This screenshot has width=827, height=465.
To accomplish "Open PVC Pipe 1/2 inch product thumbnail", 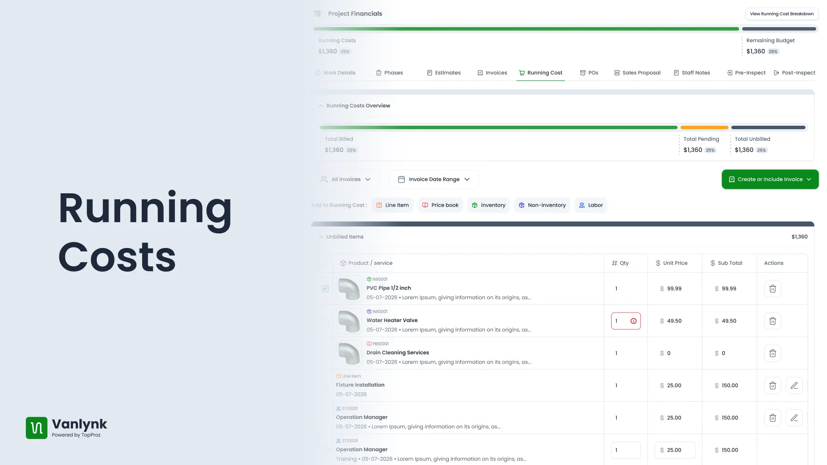I will point(349,288).
